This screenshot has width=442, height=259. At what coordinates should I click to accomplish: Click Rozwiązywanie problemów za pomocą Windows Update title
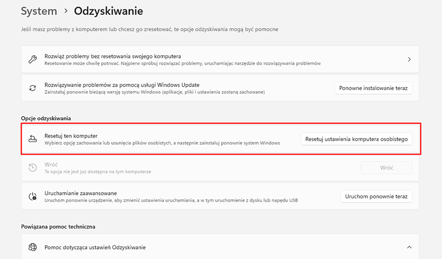tap(122, 84)
